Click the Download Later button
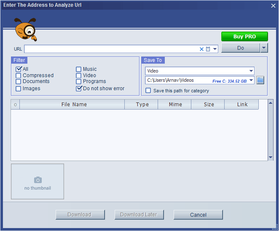The image size is (279, 231). point(139,215)
